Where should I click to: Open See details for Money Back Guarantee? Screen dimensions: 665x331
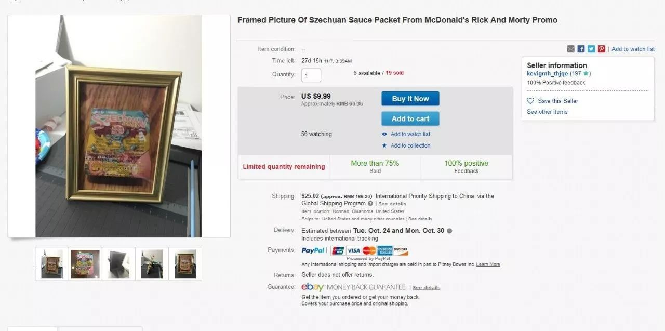tap(426, 288)
